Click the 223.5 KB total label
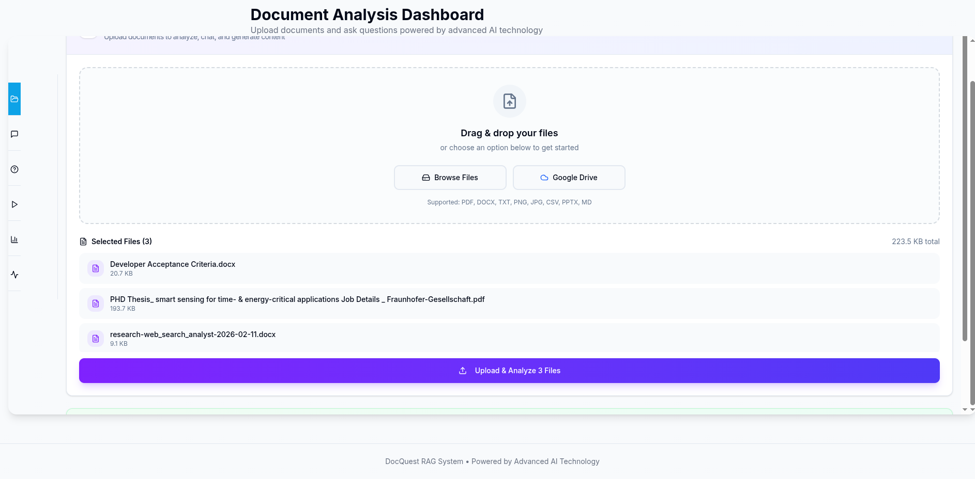This screenshot has width=975, height=479. tap(916, 241)
